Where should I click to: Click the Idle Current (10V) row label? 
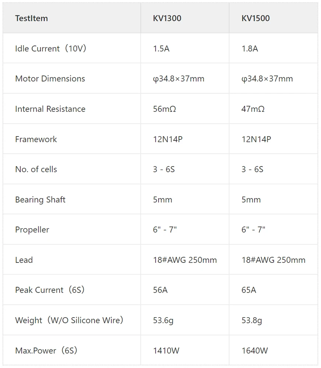pyautogui.click(x=50, y=49)
